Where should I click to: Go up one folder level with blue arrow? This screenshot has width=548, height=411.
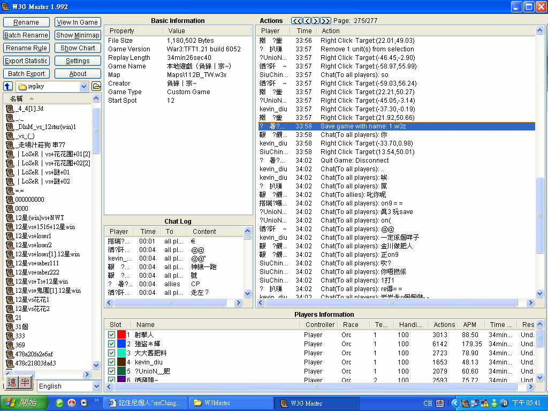coord(8,86)
